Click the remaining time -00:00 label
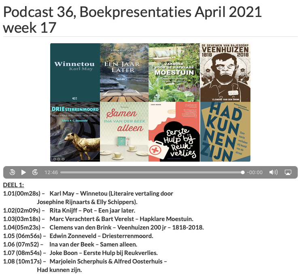 [255, 172]
